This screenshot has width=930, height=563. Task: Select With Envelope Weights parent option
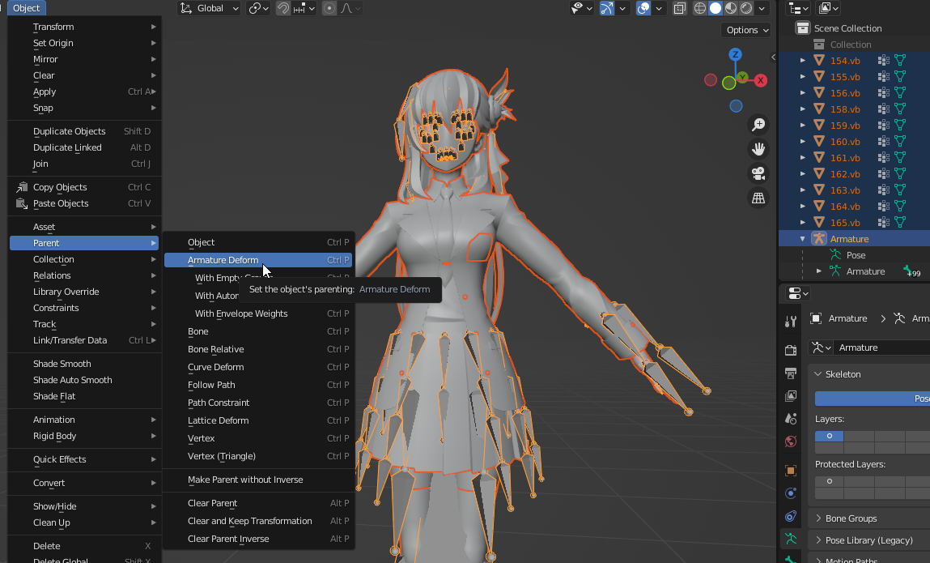(241, 313)
